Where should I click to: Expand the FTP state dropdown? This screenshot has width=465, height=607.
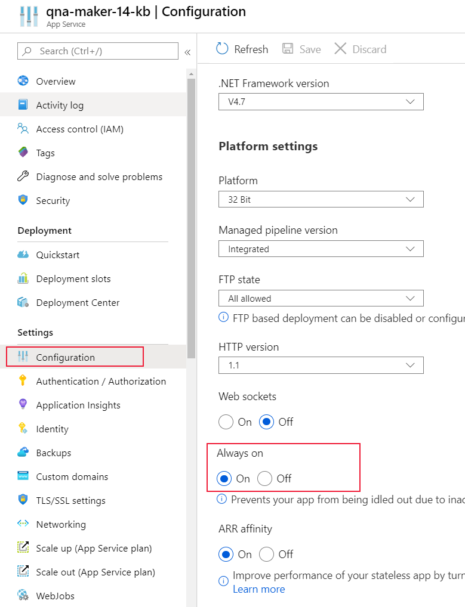tap(321, 298)
